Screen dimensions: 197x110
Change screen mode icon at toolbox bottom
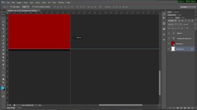pos(3,96)
